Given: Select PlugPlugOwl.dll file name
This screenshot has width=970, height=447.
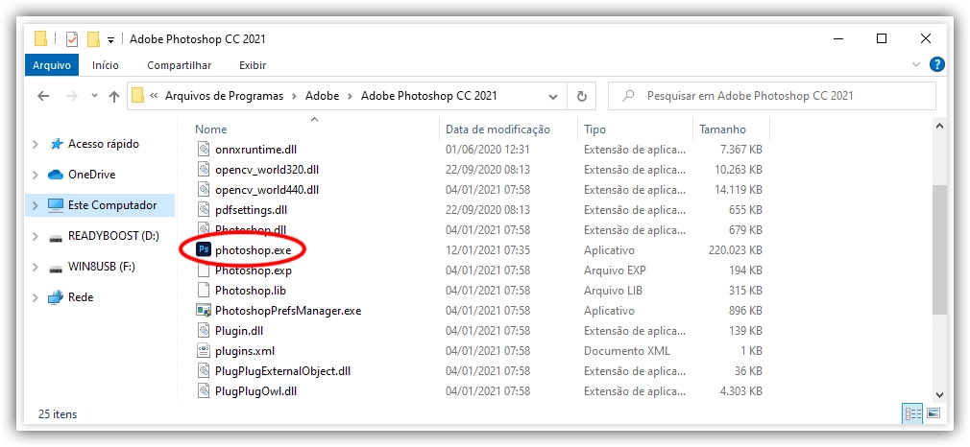Looking at the screenshot, I should coord(256,390).
